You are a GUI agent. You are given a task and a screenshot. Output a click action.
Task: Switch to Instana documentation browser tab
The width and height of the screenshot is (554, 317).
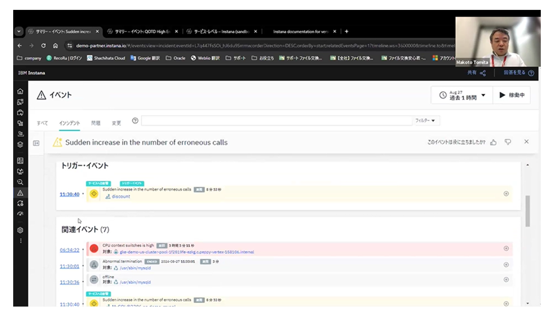[x=301, y=32]
